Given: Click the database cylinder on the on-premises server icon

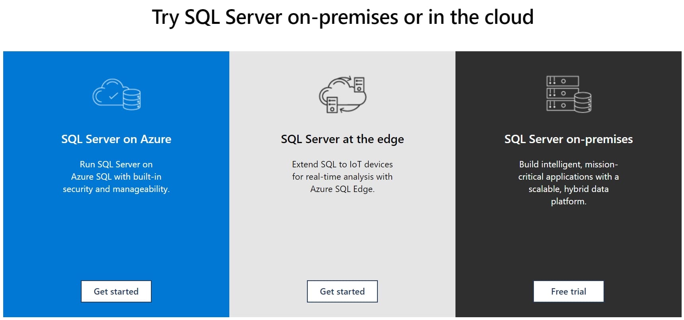Looking at the screenshot, I should 583,103.
